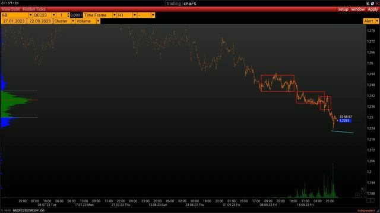
Task: Click the 6B(DEC23)(CME)(H1)(V) status text
Action: coord(28,211)
